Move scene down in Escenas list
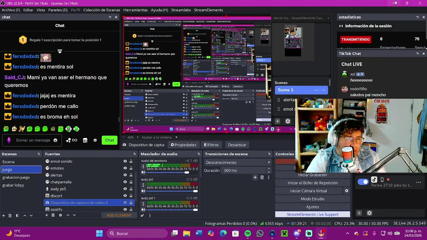Screen dimensions: 427x240 [31, 216]
